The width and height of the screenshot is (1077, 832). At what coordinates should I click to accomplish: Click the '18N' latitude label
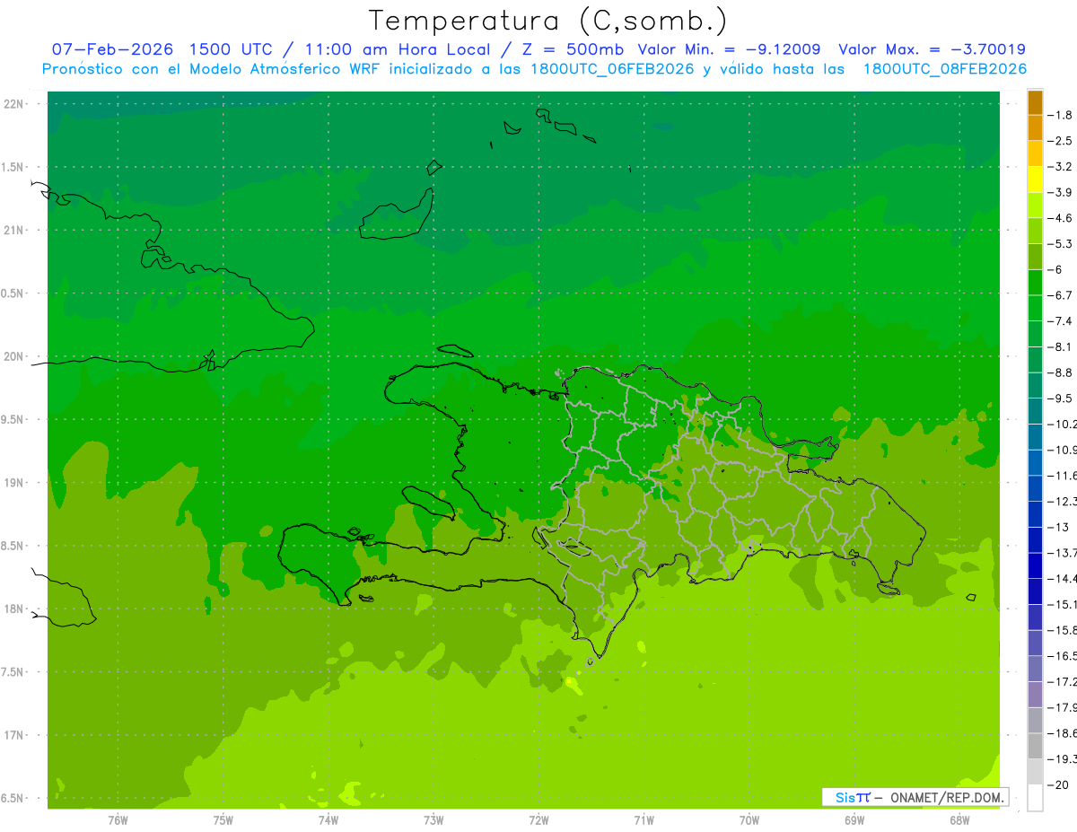click(x=14, y=609)
